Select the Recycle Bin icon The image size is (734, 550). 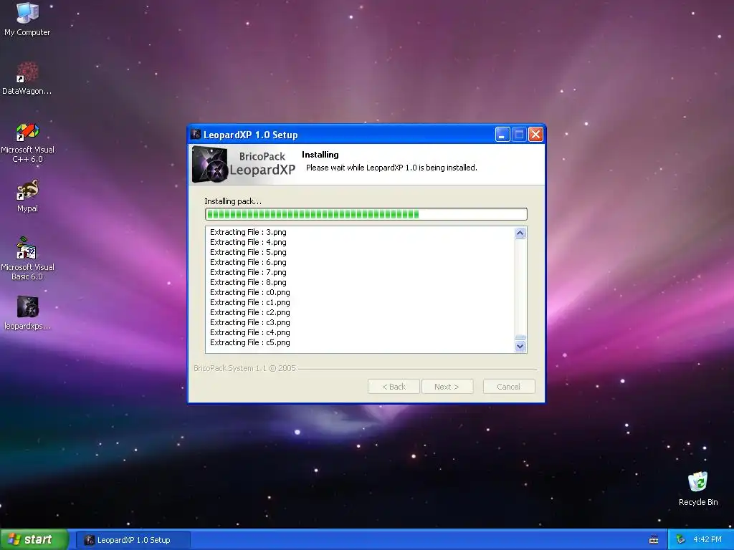coord(698,489)
